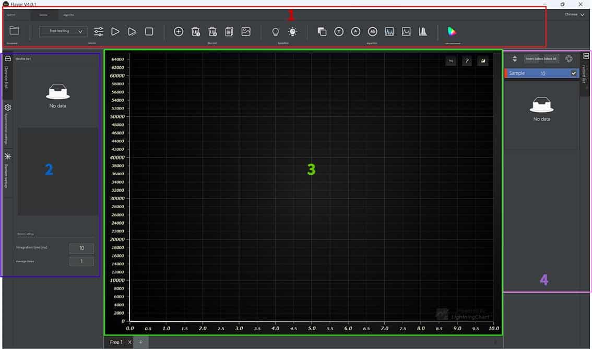Add a new record with plus icon
This screenshot has height=349, width=592.
pos(179,32)
